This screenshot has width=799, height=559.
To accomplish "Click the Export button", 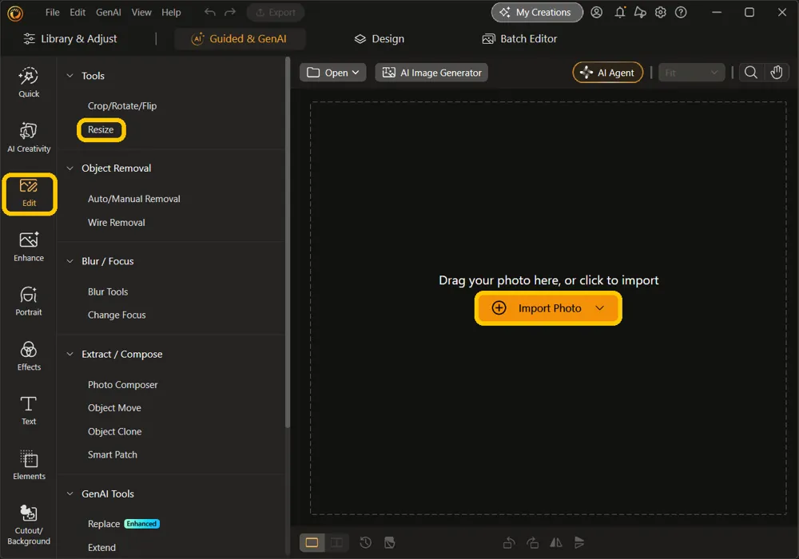I will pyautogui.click(x=276, y=12).
